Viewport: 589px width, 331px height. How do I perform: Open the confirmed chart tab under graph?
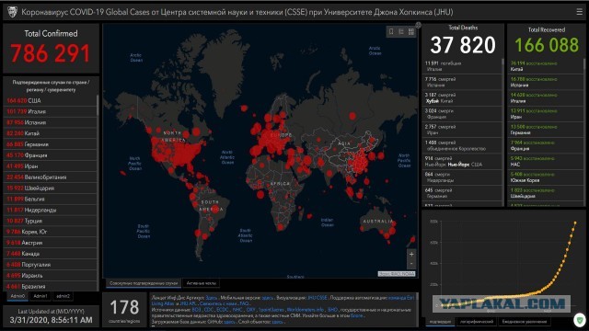[440, 322]
